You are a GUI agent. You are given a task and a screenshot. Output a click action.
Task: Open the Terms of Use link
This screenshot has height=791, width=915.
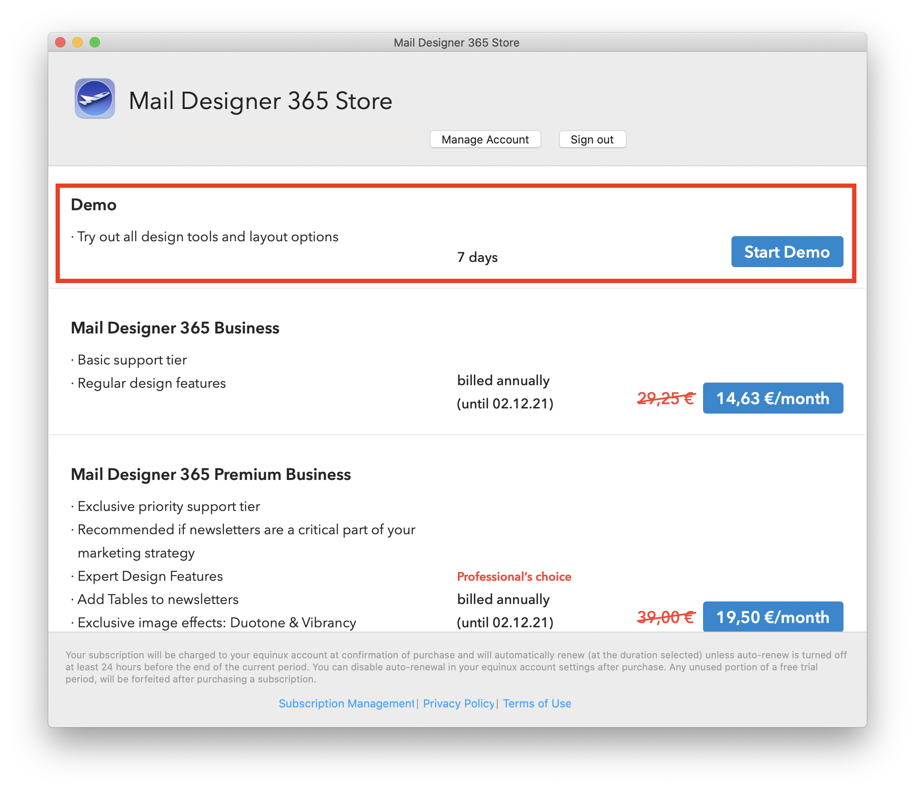point(536,703)
